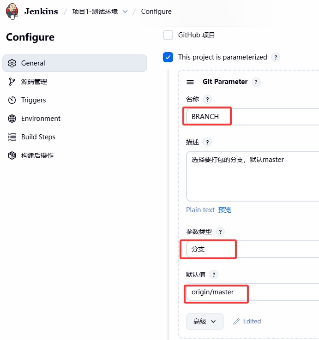This screenshot has height=340, width=319.
Task: Open the 参数类型 dropdown showing 分支
Action: [252, 249]
